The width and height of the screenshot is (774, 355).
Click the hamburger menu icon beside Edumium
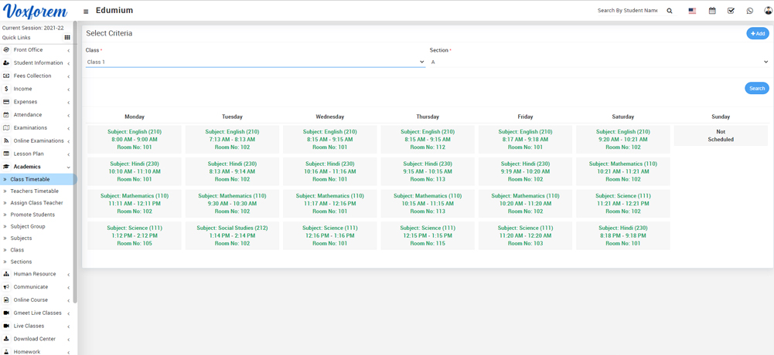tap(86, 12)
